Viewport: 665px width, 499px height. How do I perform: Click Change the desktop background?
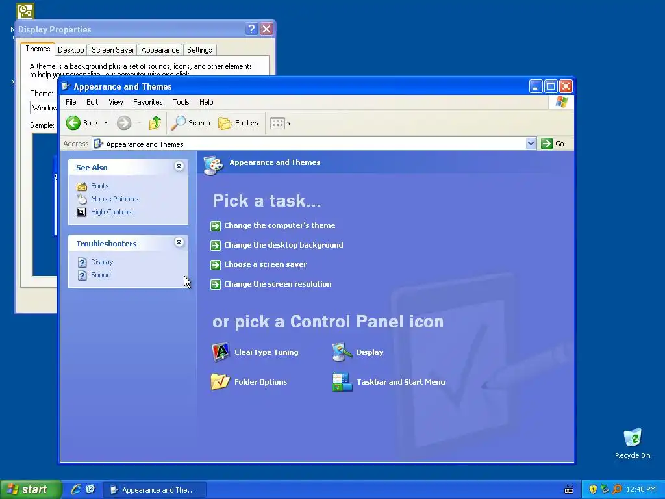(283, 245)
